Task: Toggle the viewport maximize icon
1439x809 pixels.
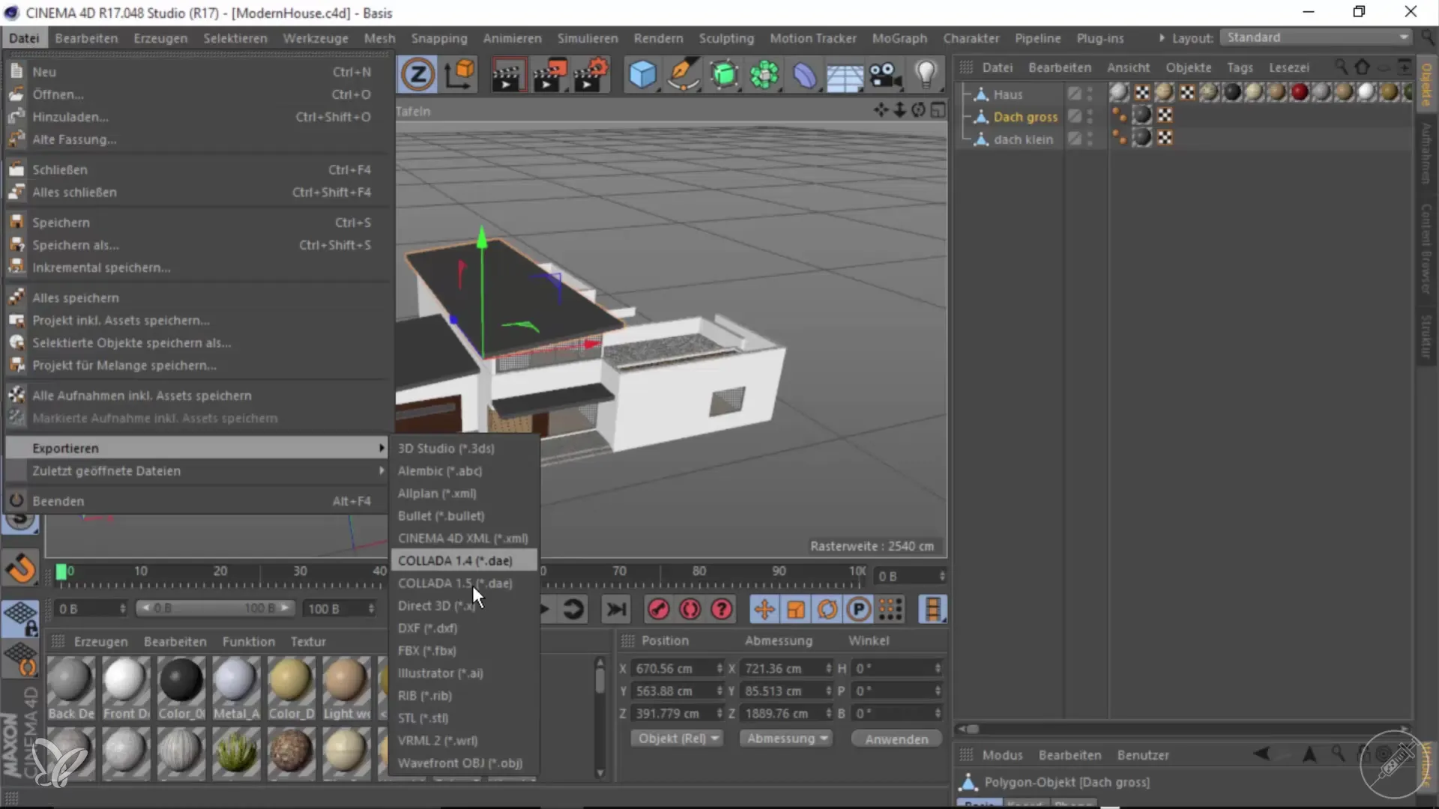Action: [938, 110]
